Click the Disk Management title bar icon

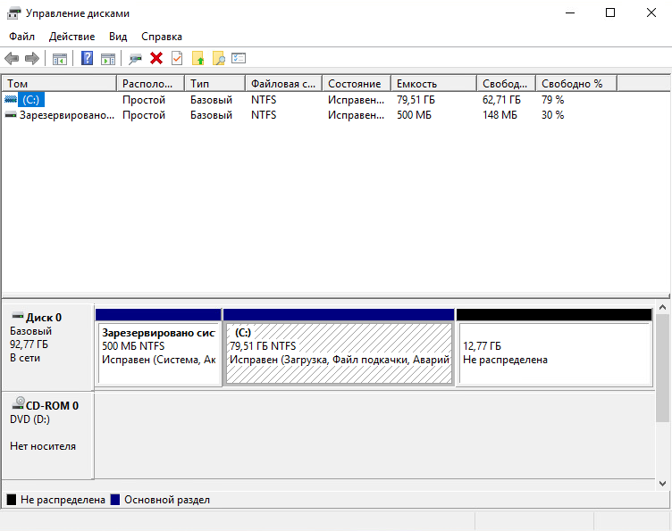pyautogui.click(x=13, y=13)
